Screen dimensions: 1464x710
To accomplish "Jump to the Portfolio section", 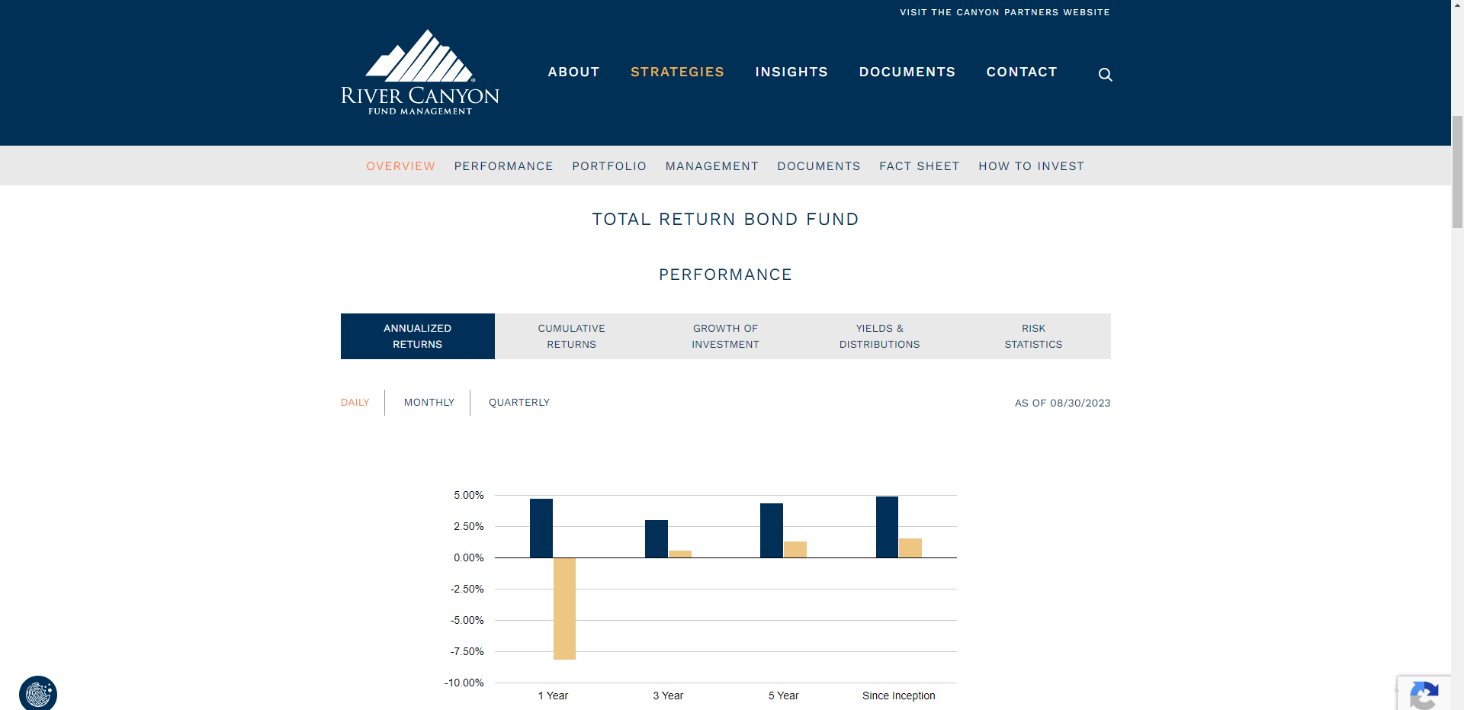I will click(x=609, y=166).
